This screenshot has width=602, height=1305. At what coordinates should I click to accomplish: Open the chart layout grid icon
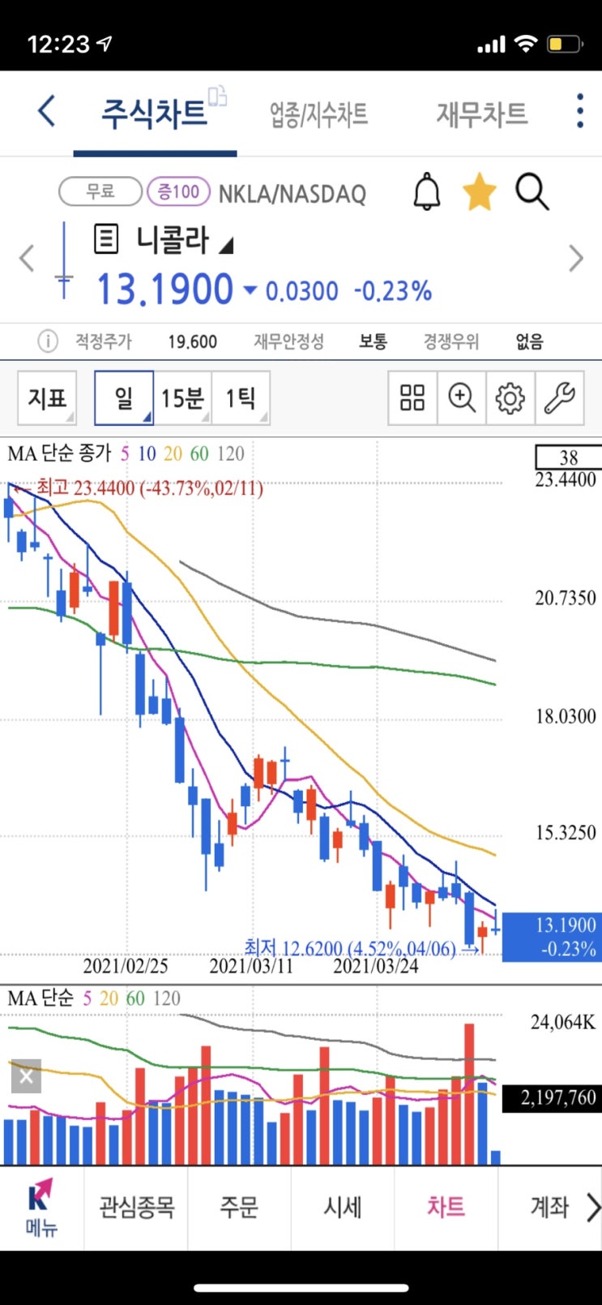[412, 397]
